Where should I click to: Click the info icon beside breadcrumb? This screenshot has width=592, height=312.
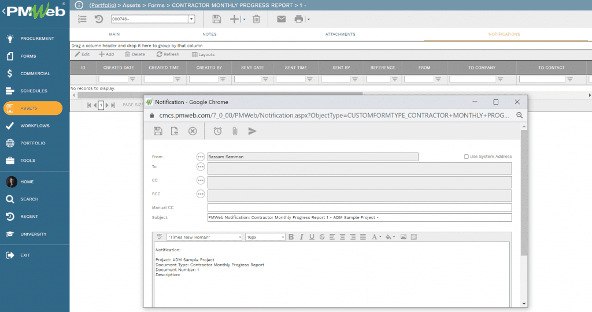tap(79, 5)
